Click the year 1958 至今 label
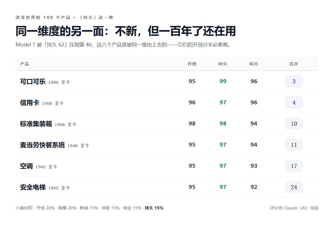This screenshot has width=334, height=225. tap(53, 103)
